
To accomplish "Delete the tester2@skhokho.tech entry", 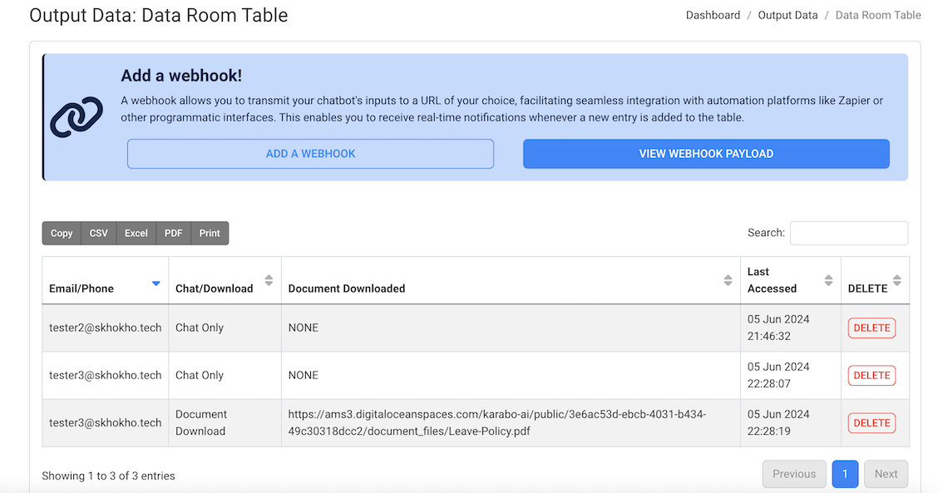I will coord(871,328).
